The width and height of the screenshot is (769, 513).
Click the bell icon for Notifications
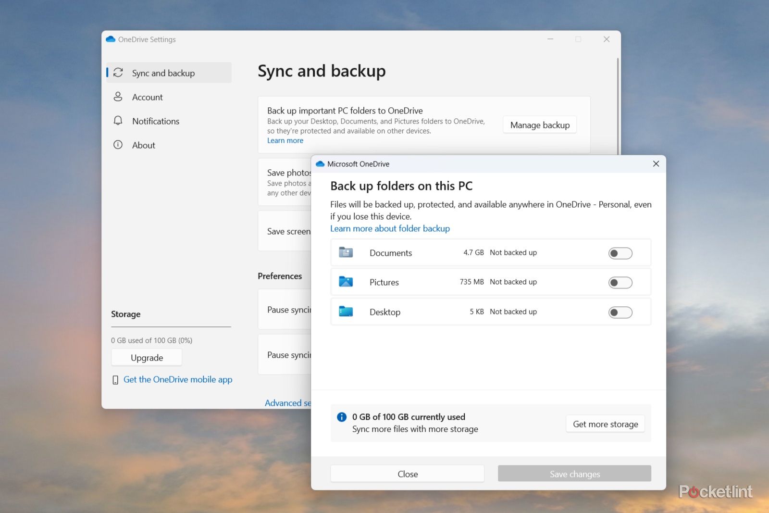point(118,121)
